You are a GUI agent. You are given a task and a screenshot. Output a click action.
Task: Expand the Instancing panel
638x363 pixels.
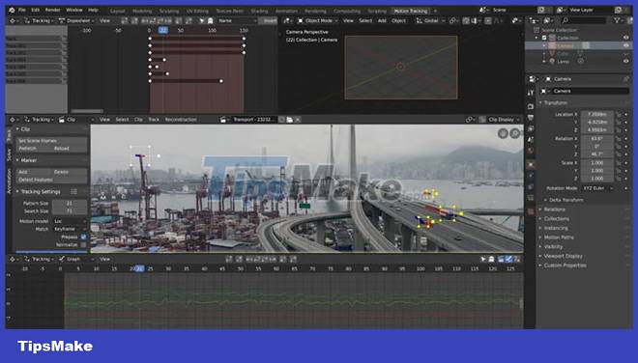[556, 228]
